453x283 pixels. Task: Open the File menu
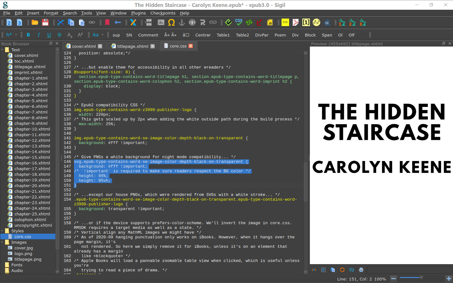coord(7,13)
